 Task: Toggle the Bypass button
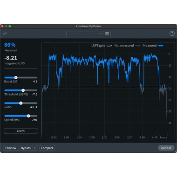(26, 148)
